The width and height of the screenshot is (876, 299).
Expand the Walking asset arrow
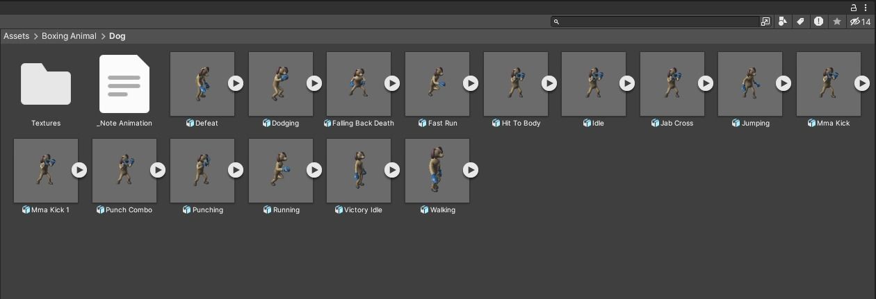coord(471,170)
